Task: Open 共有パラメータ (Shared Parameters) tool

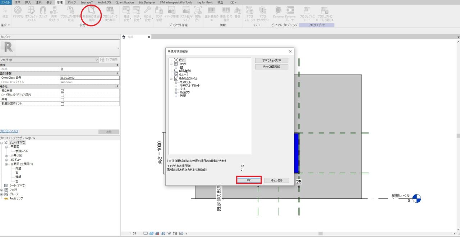Action: pos(54,10)
